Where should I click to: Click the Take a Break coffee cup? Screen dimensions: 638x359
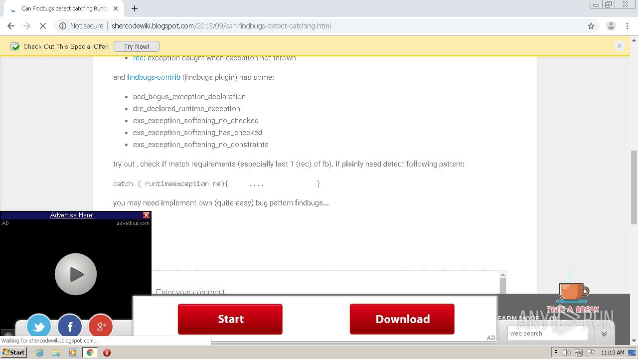click(573, 292)
